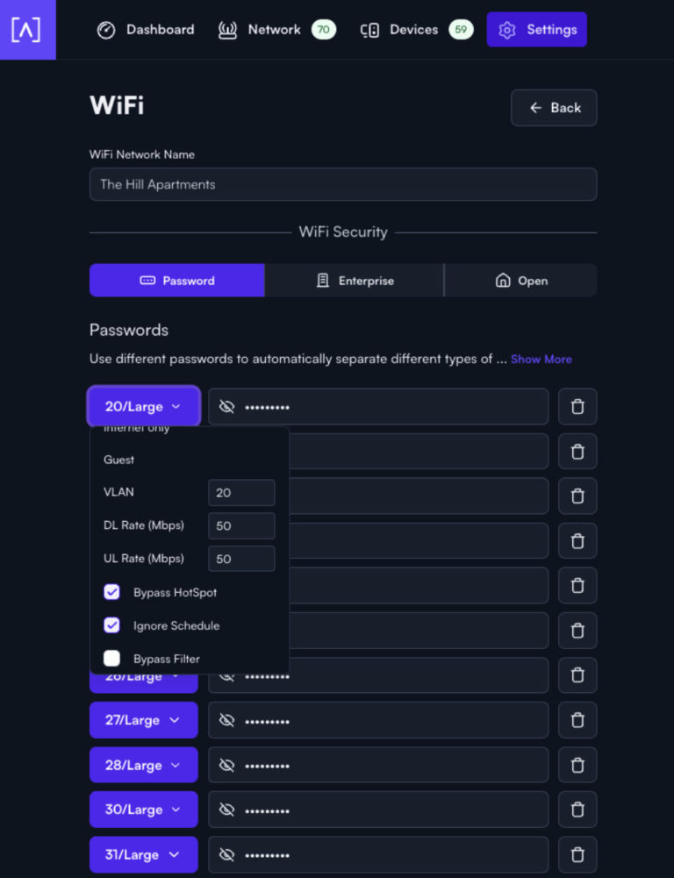Click trash icon for 31/Large row
Screen dimensions: 674x878
pos(577,854)
